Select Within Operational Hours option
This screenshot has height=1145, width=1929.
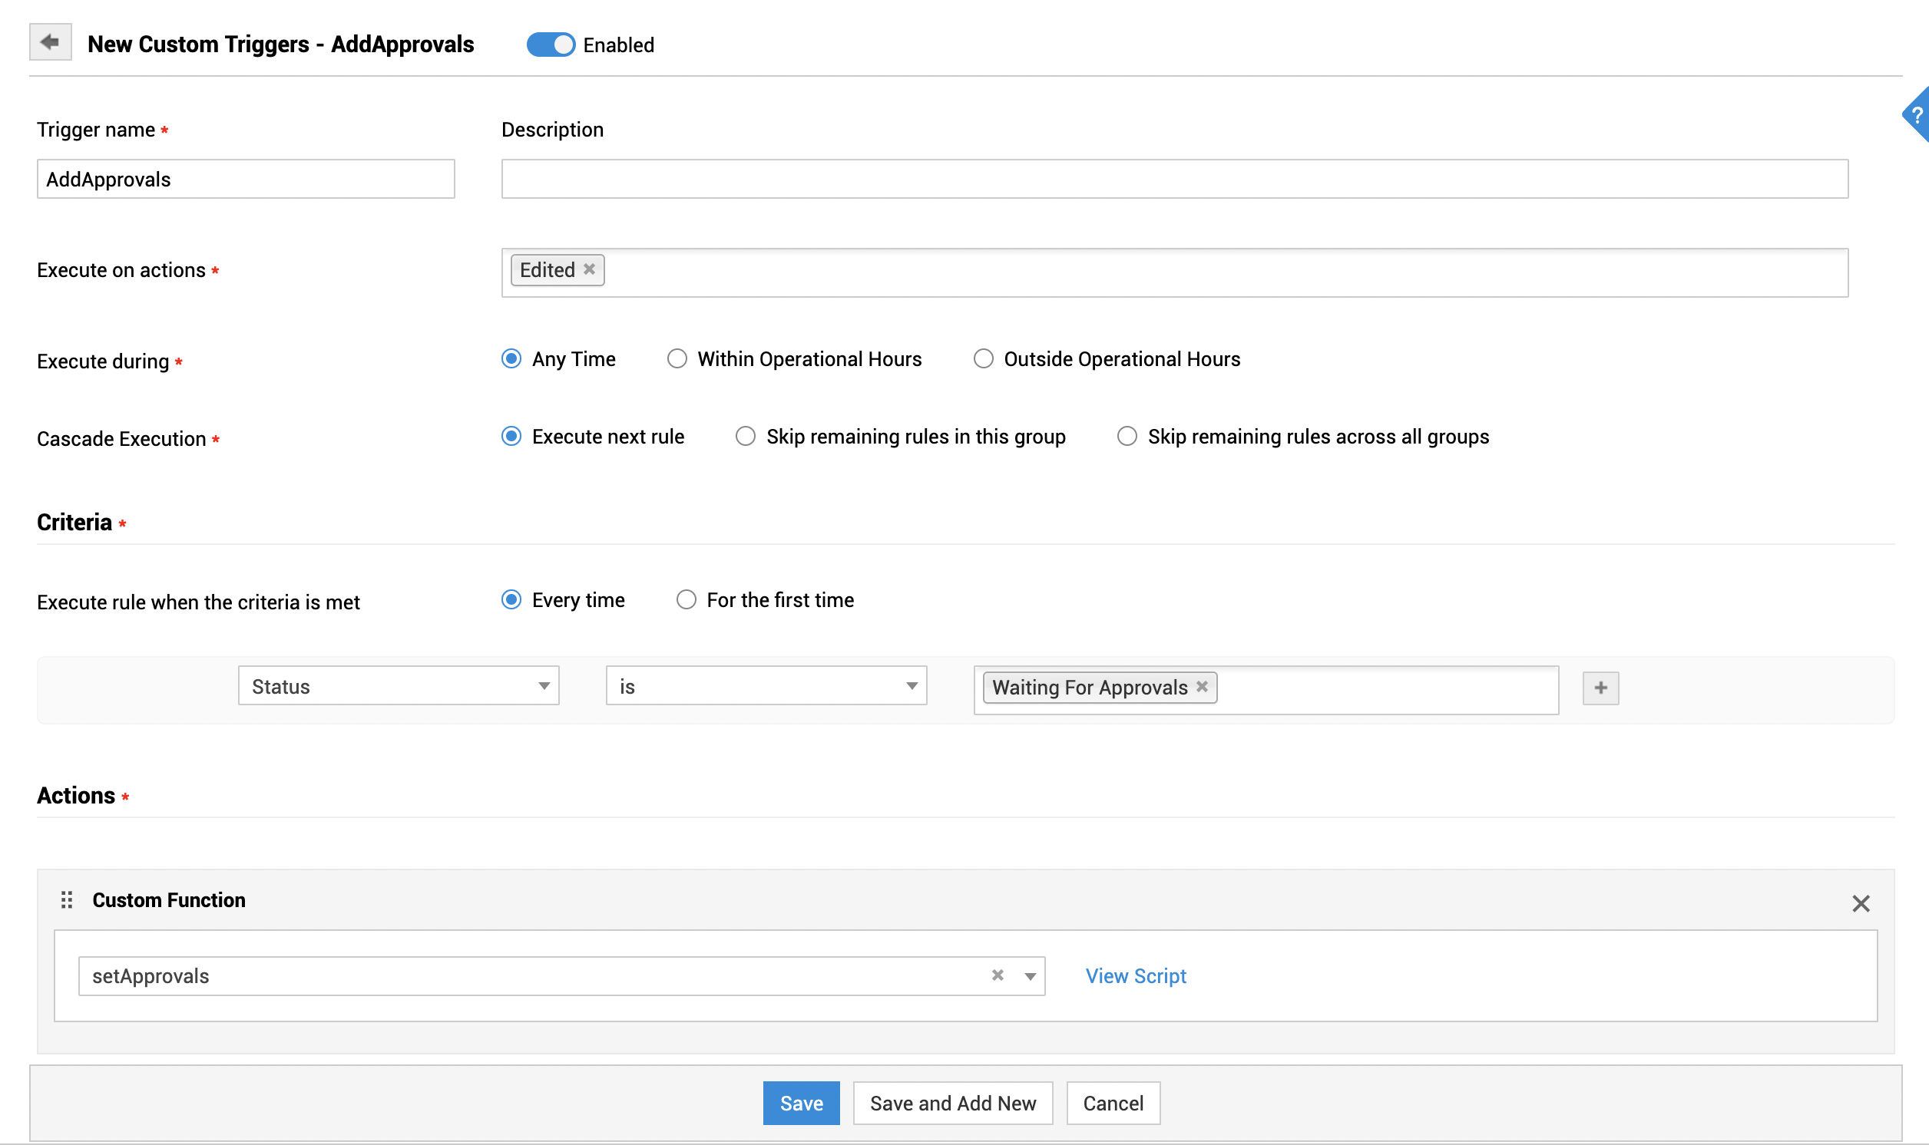pyautogui.click(x=677, y=359)
